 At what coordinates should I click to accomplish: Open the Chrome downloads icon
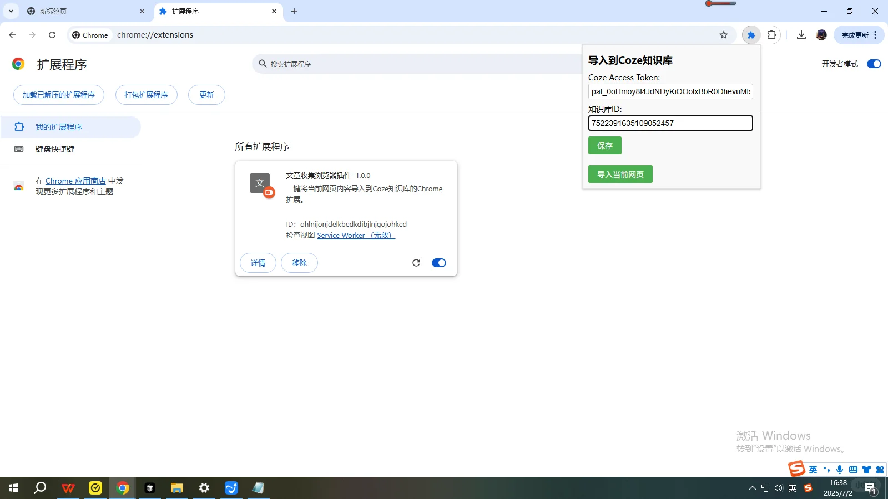(x=801, y=35)
